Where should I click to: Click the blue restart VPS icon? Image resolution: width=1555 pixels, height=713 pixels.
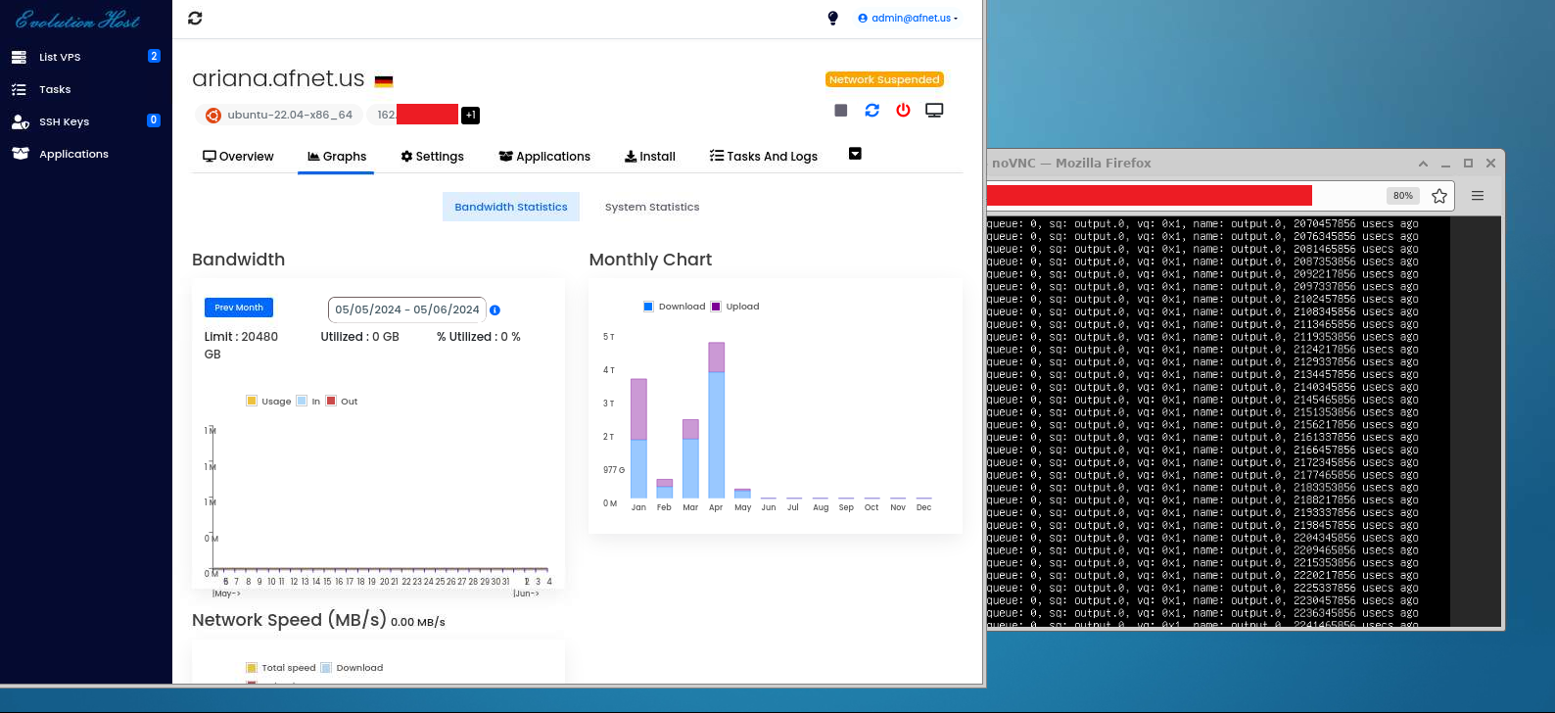point(872,111)
